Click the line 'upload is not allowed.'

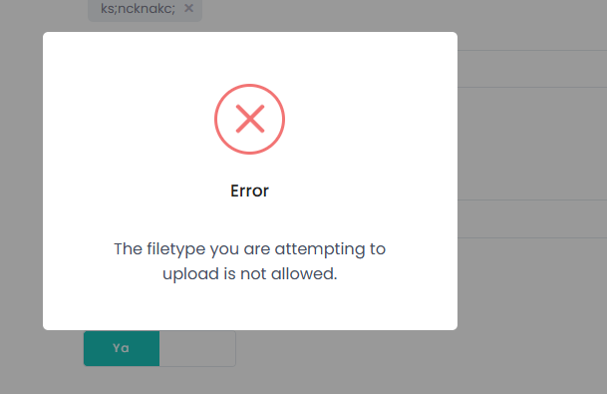[x=250, y=274]
